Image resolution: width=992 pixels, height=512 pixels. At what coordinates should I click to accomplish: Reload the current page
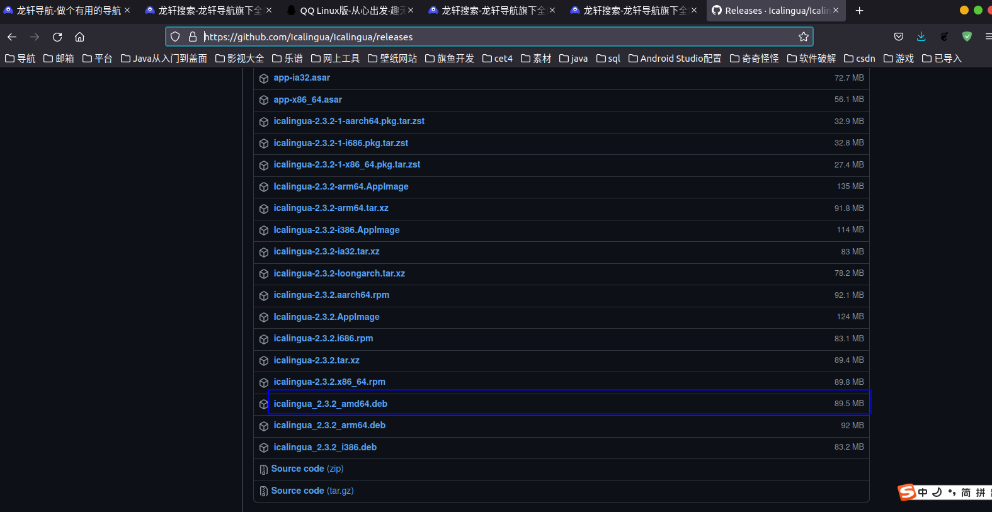[x=57, y=37]
